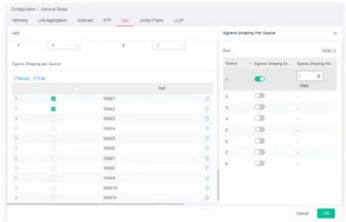Viewport: 346px width, 222px height.
Task: Sort by the Queue column header
Action: click(231, 63)
